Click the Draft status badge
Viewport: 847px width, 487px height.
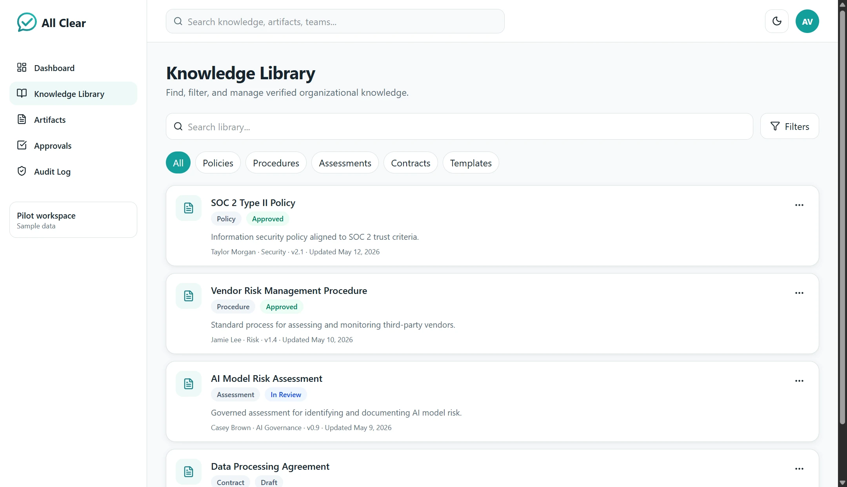(269, 482)
